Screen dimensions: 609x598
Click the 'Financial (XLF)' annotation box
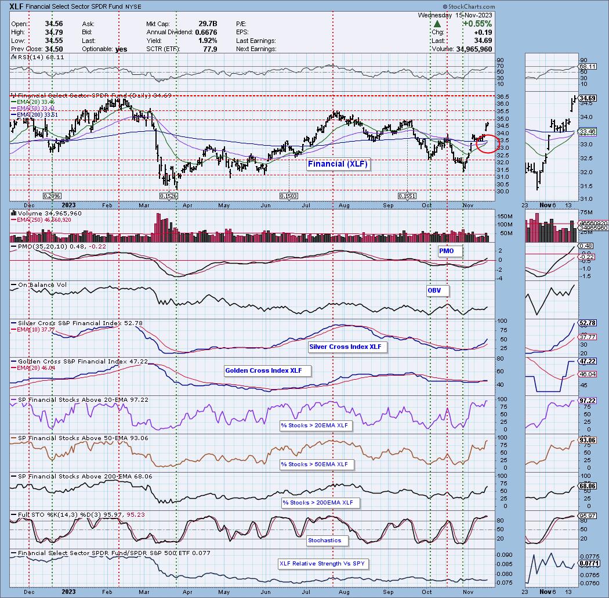coord(338,164)
